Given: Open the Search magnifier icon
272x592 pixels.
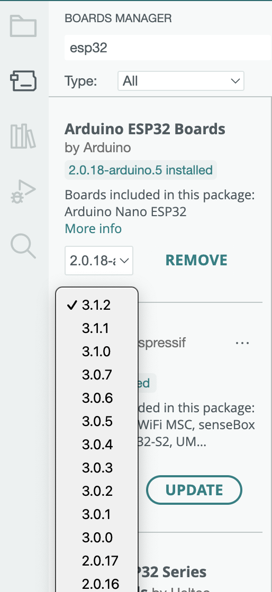Looking at the screenshot, I should [x=23, y=246].
